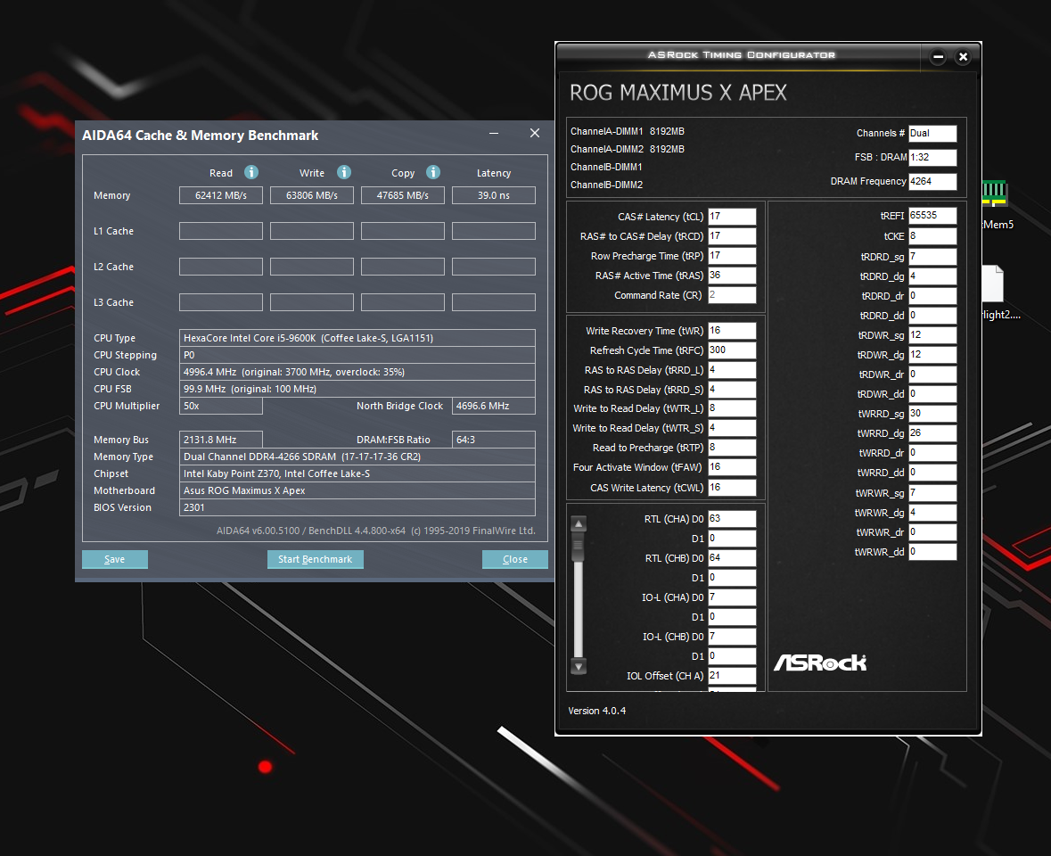Select the Memory Read result 62412 MB/s
The image size is (1051, 856).
tap(220, 195)
